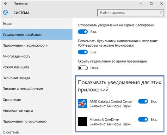Screen dimensions: 167x135
Task: Open the Хранилище section
Action: pos(36,100)
